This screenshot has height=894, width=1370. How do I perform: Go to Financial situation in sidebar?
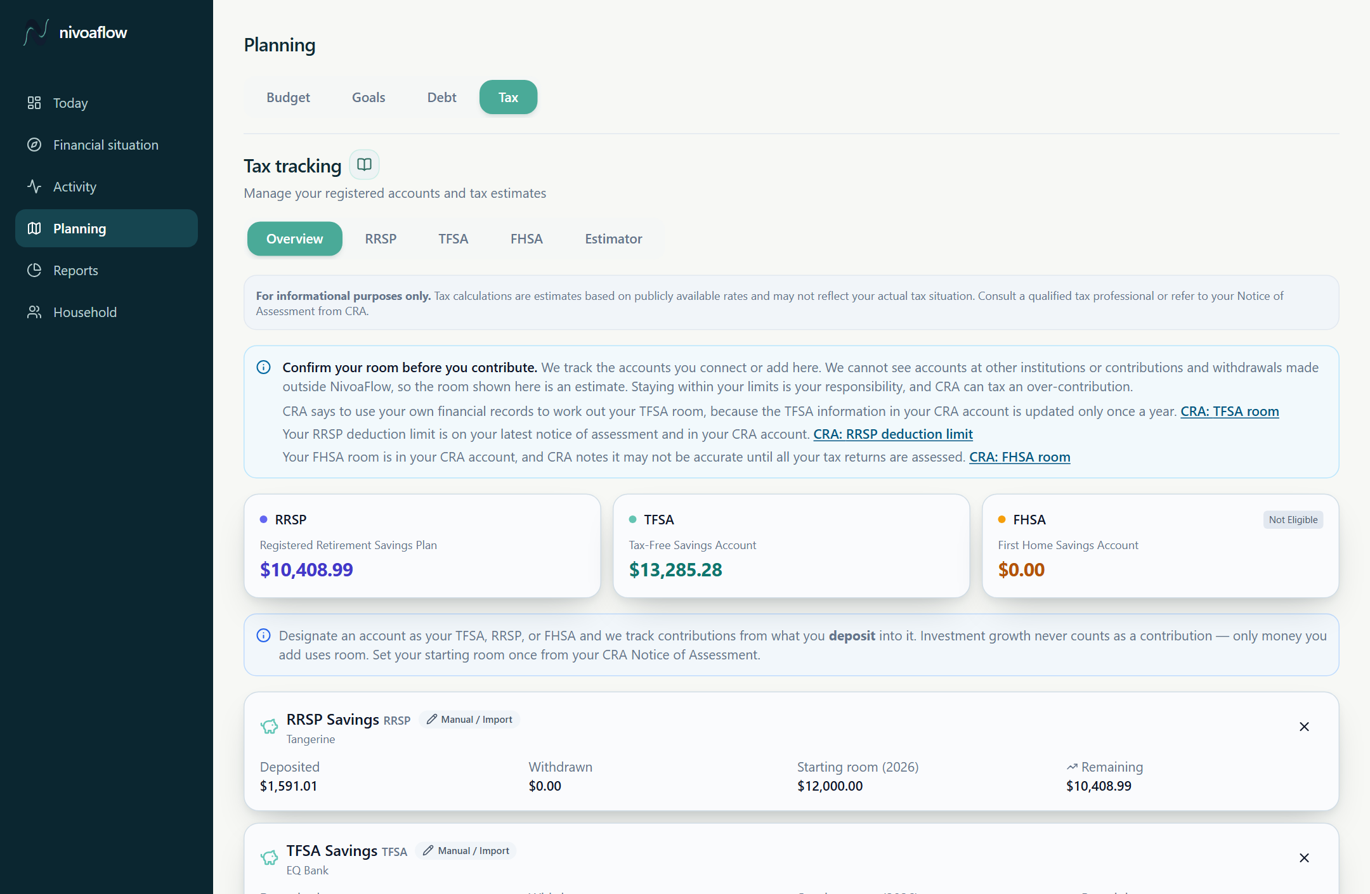(107, 145)
